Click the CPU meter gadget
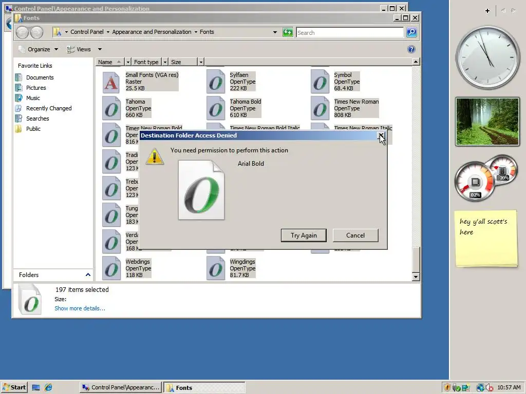The image size is (526, 394). 475,182
